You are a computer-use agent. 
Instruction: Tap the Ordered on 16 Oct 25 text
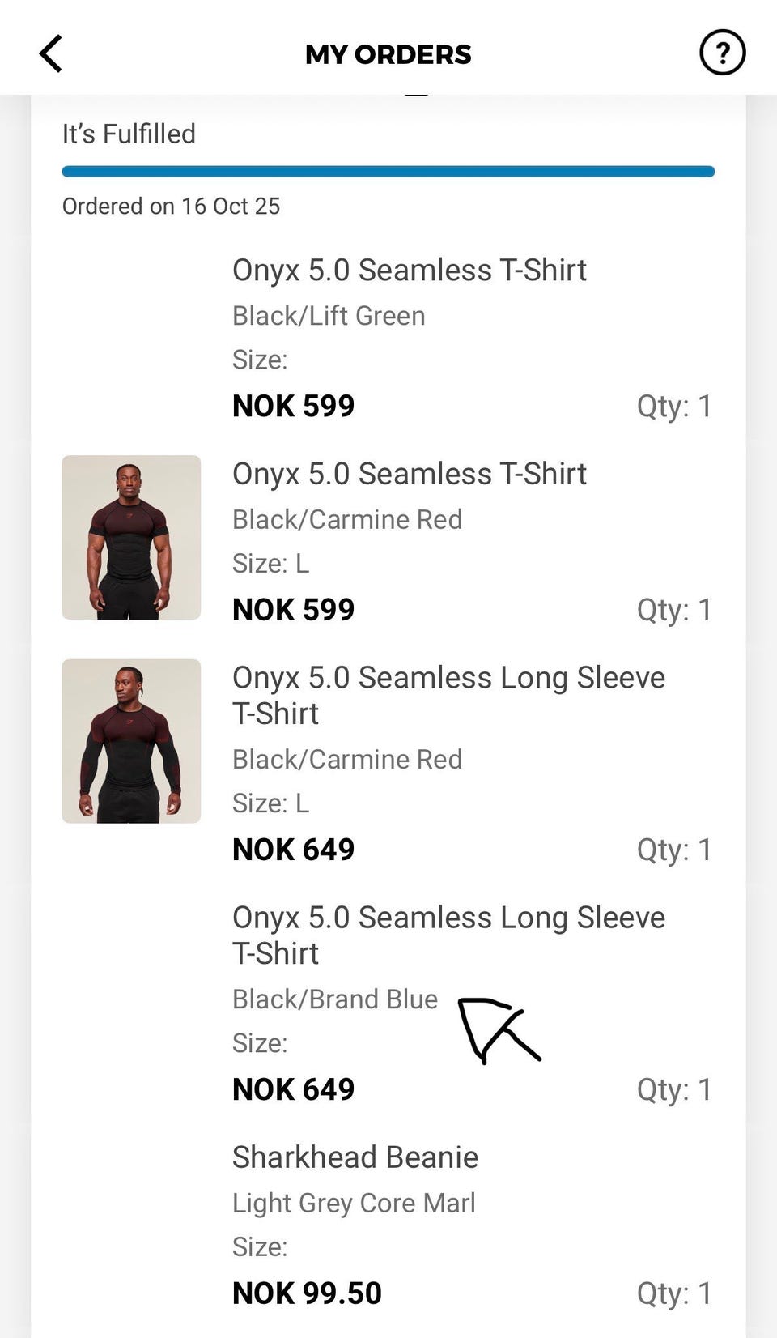click(x=171, y=206)
